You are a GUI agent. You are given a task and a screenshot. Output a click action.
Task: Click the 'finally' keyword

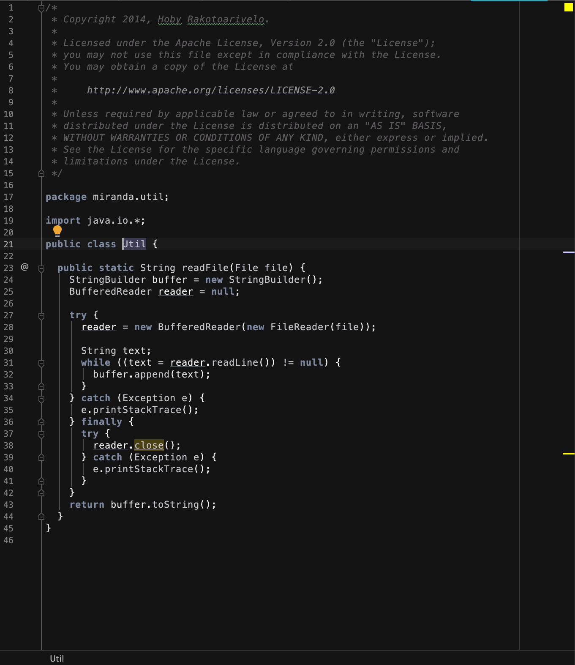click(x=101, y=421)
